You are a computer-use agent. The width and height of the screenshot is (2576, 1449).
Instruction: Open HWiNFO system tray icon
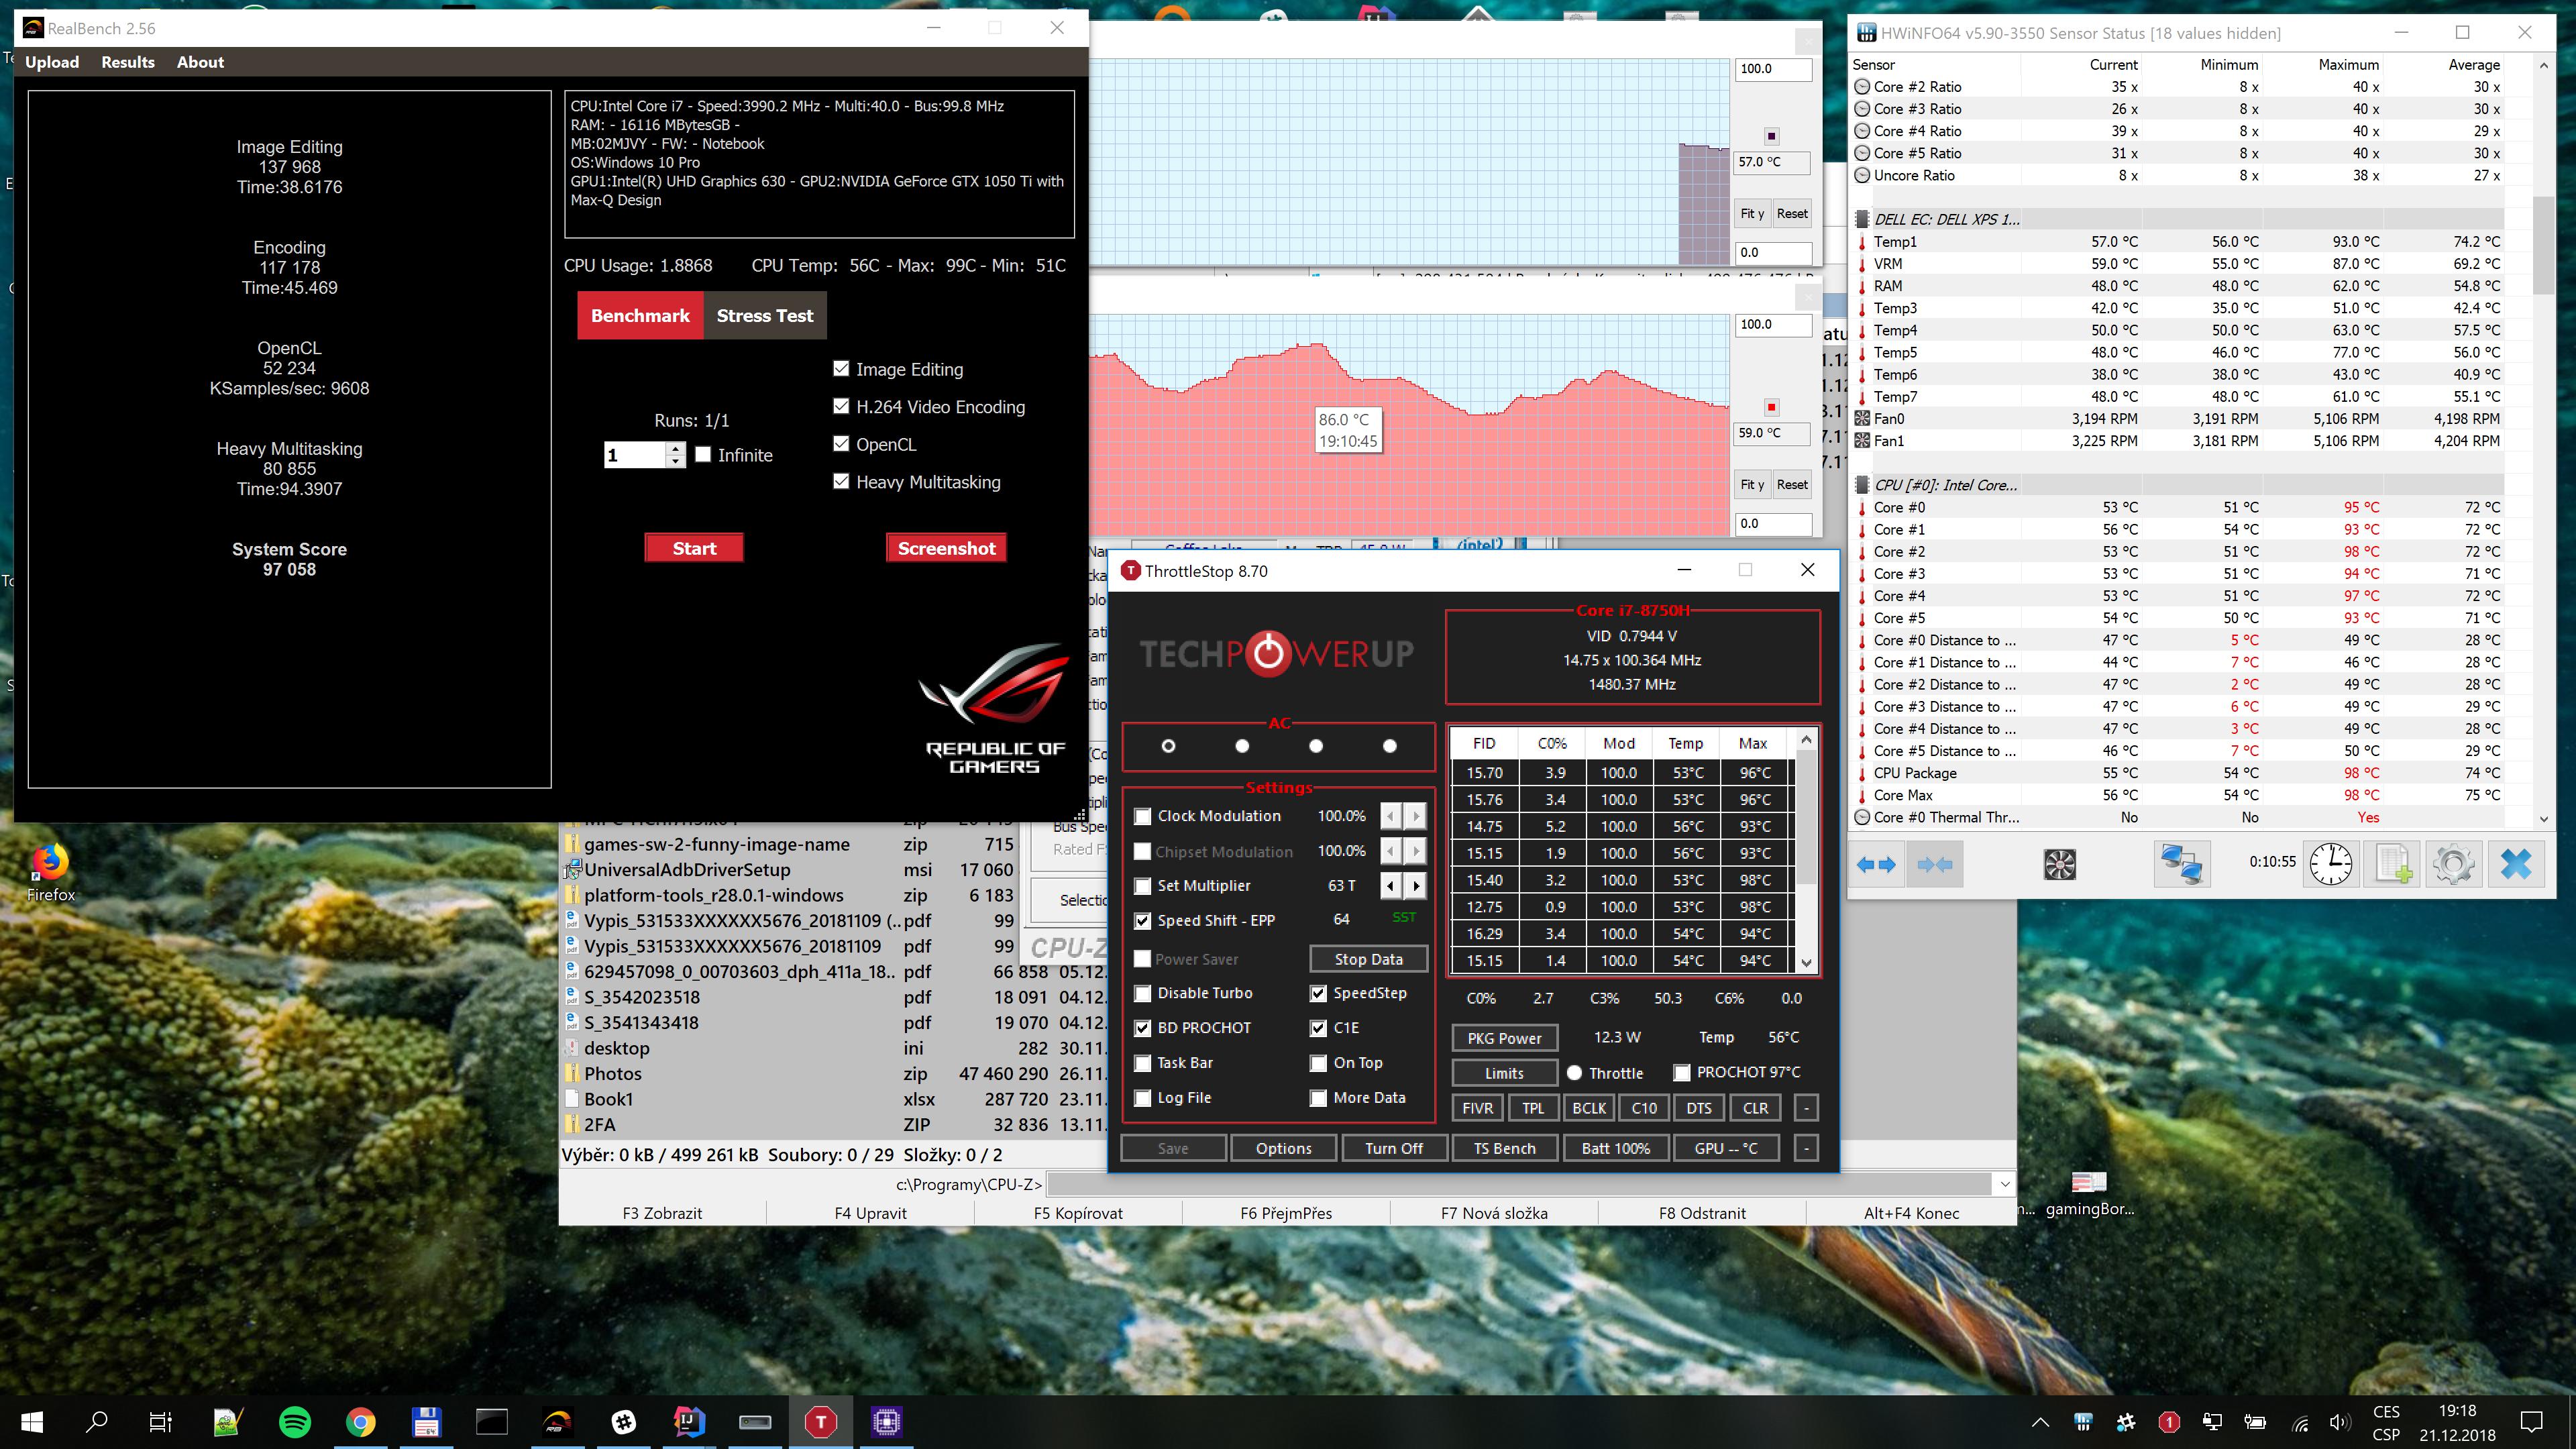click(x=2084, y=1421)
